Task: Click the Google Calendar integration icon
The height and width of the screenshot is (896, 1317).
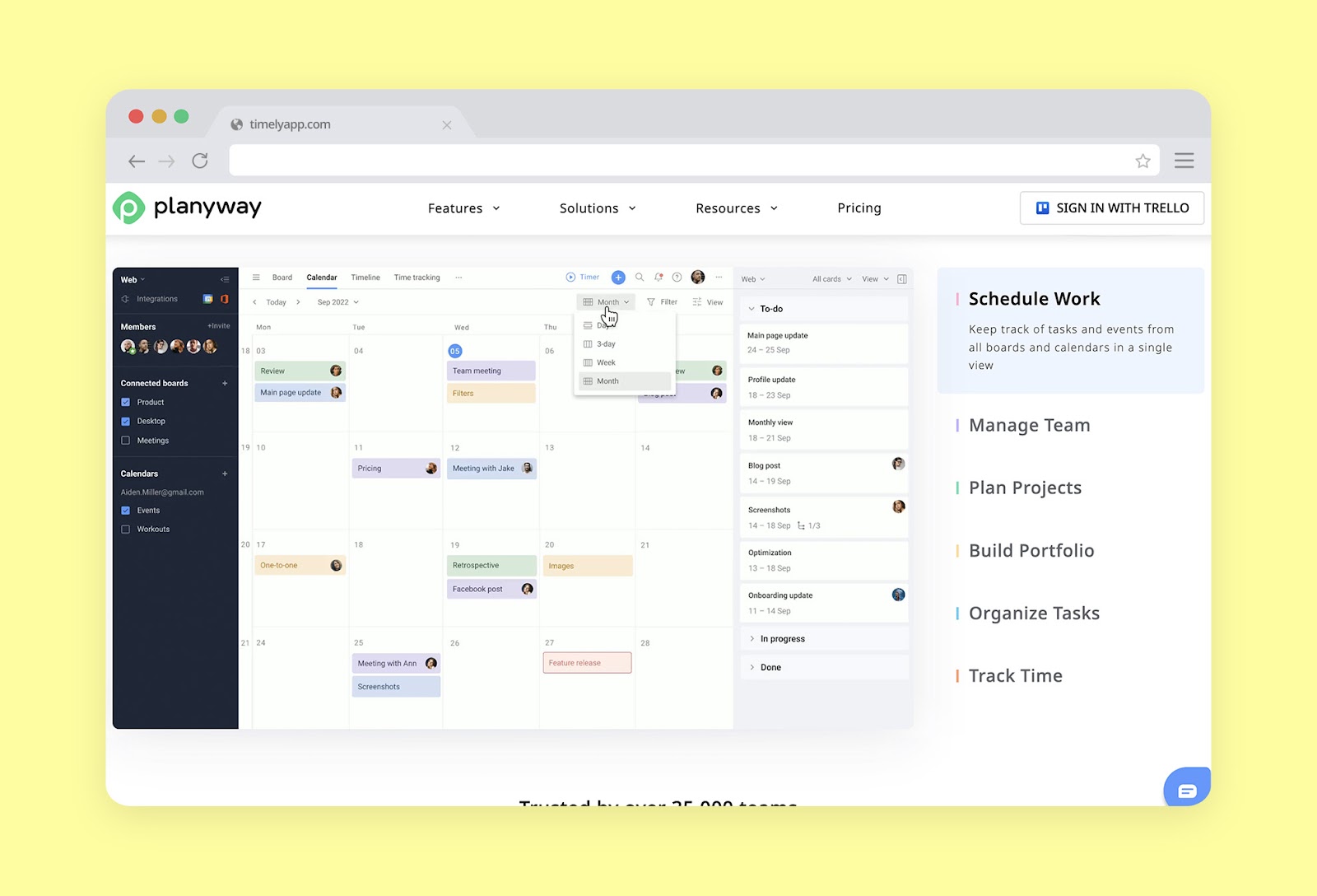Action: (208, 299)
